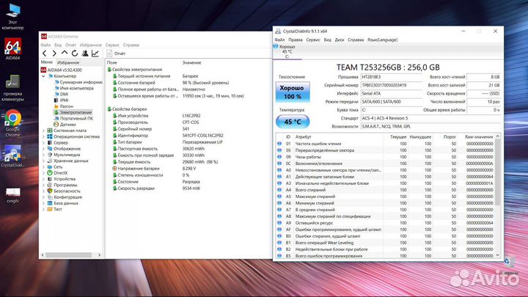Click the Стандарт field ACS-4
Image resolution: width=528 pixels, height=297 pixels.
430,118
